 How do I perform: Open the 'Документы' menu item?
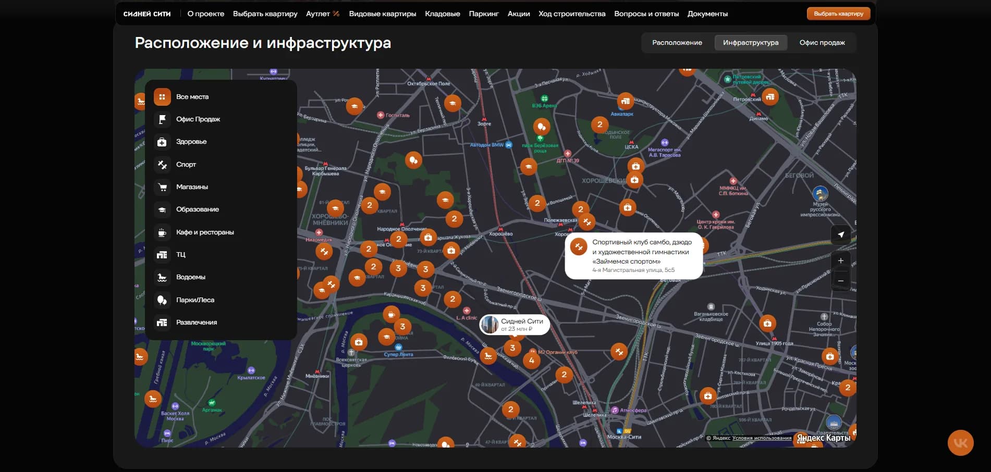tap(707, 14)
